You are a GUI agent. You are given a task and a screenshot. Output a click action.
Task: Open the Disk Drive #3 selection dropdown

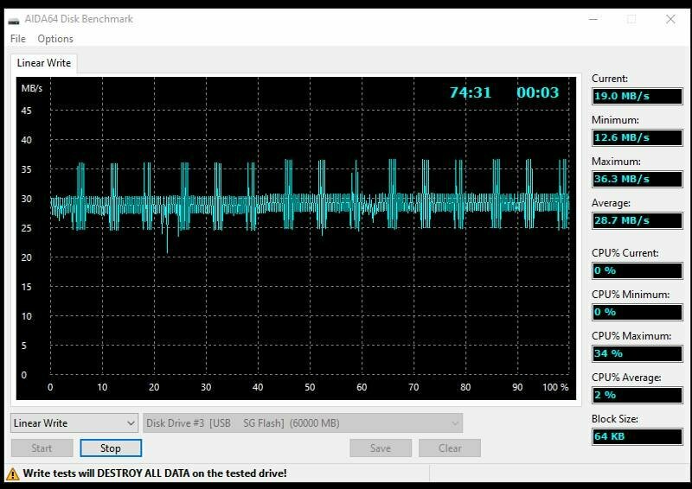click(303, 423)
